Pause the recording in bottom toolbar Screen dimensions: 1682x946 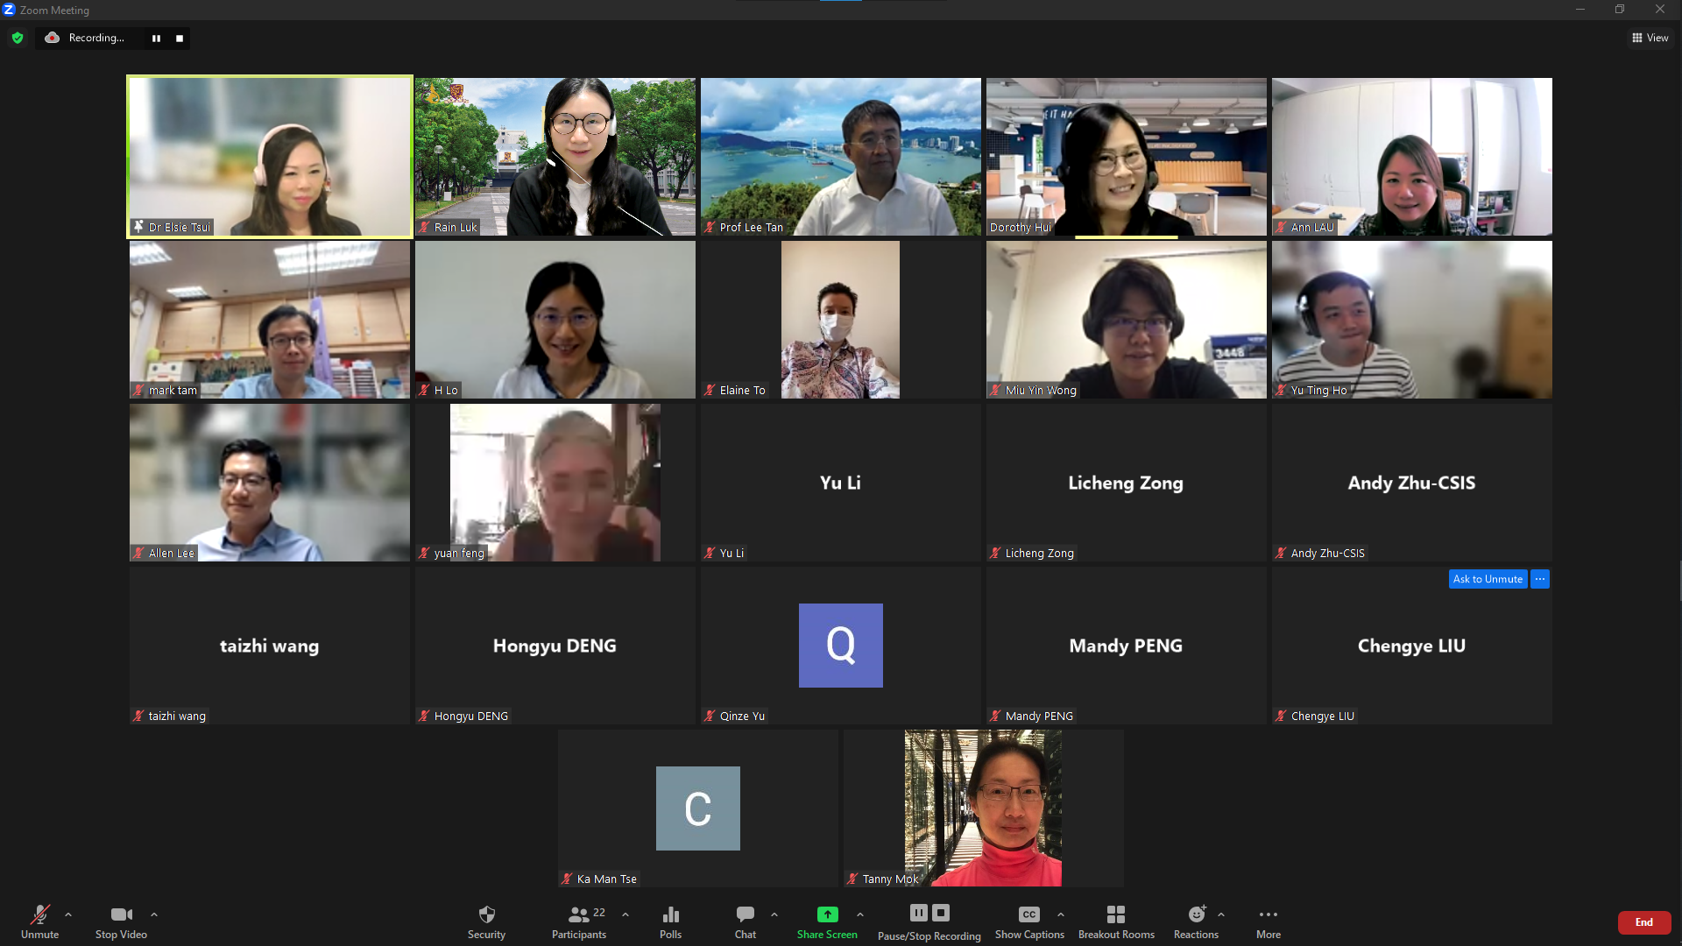click(918, 913)
